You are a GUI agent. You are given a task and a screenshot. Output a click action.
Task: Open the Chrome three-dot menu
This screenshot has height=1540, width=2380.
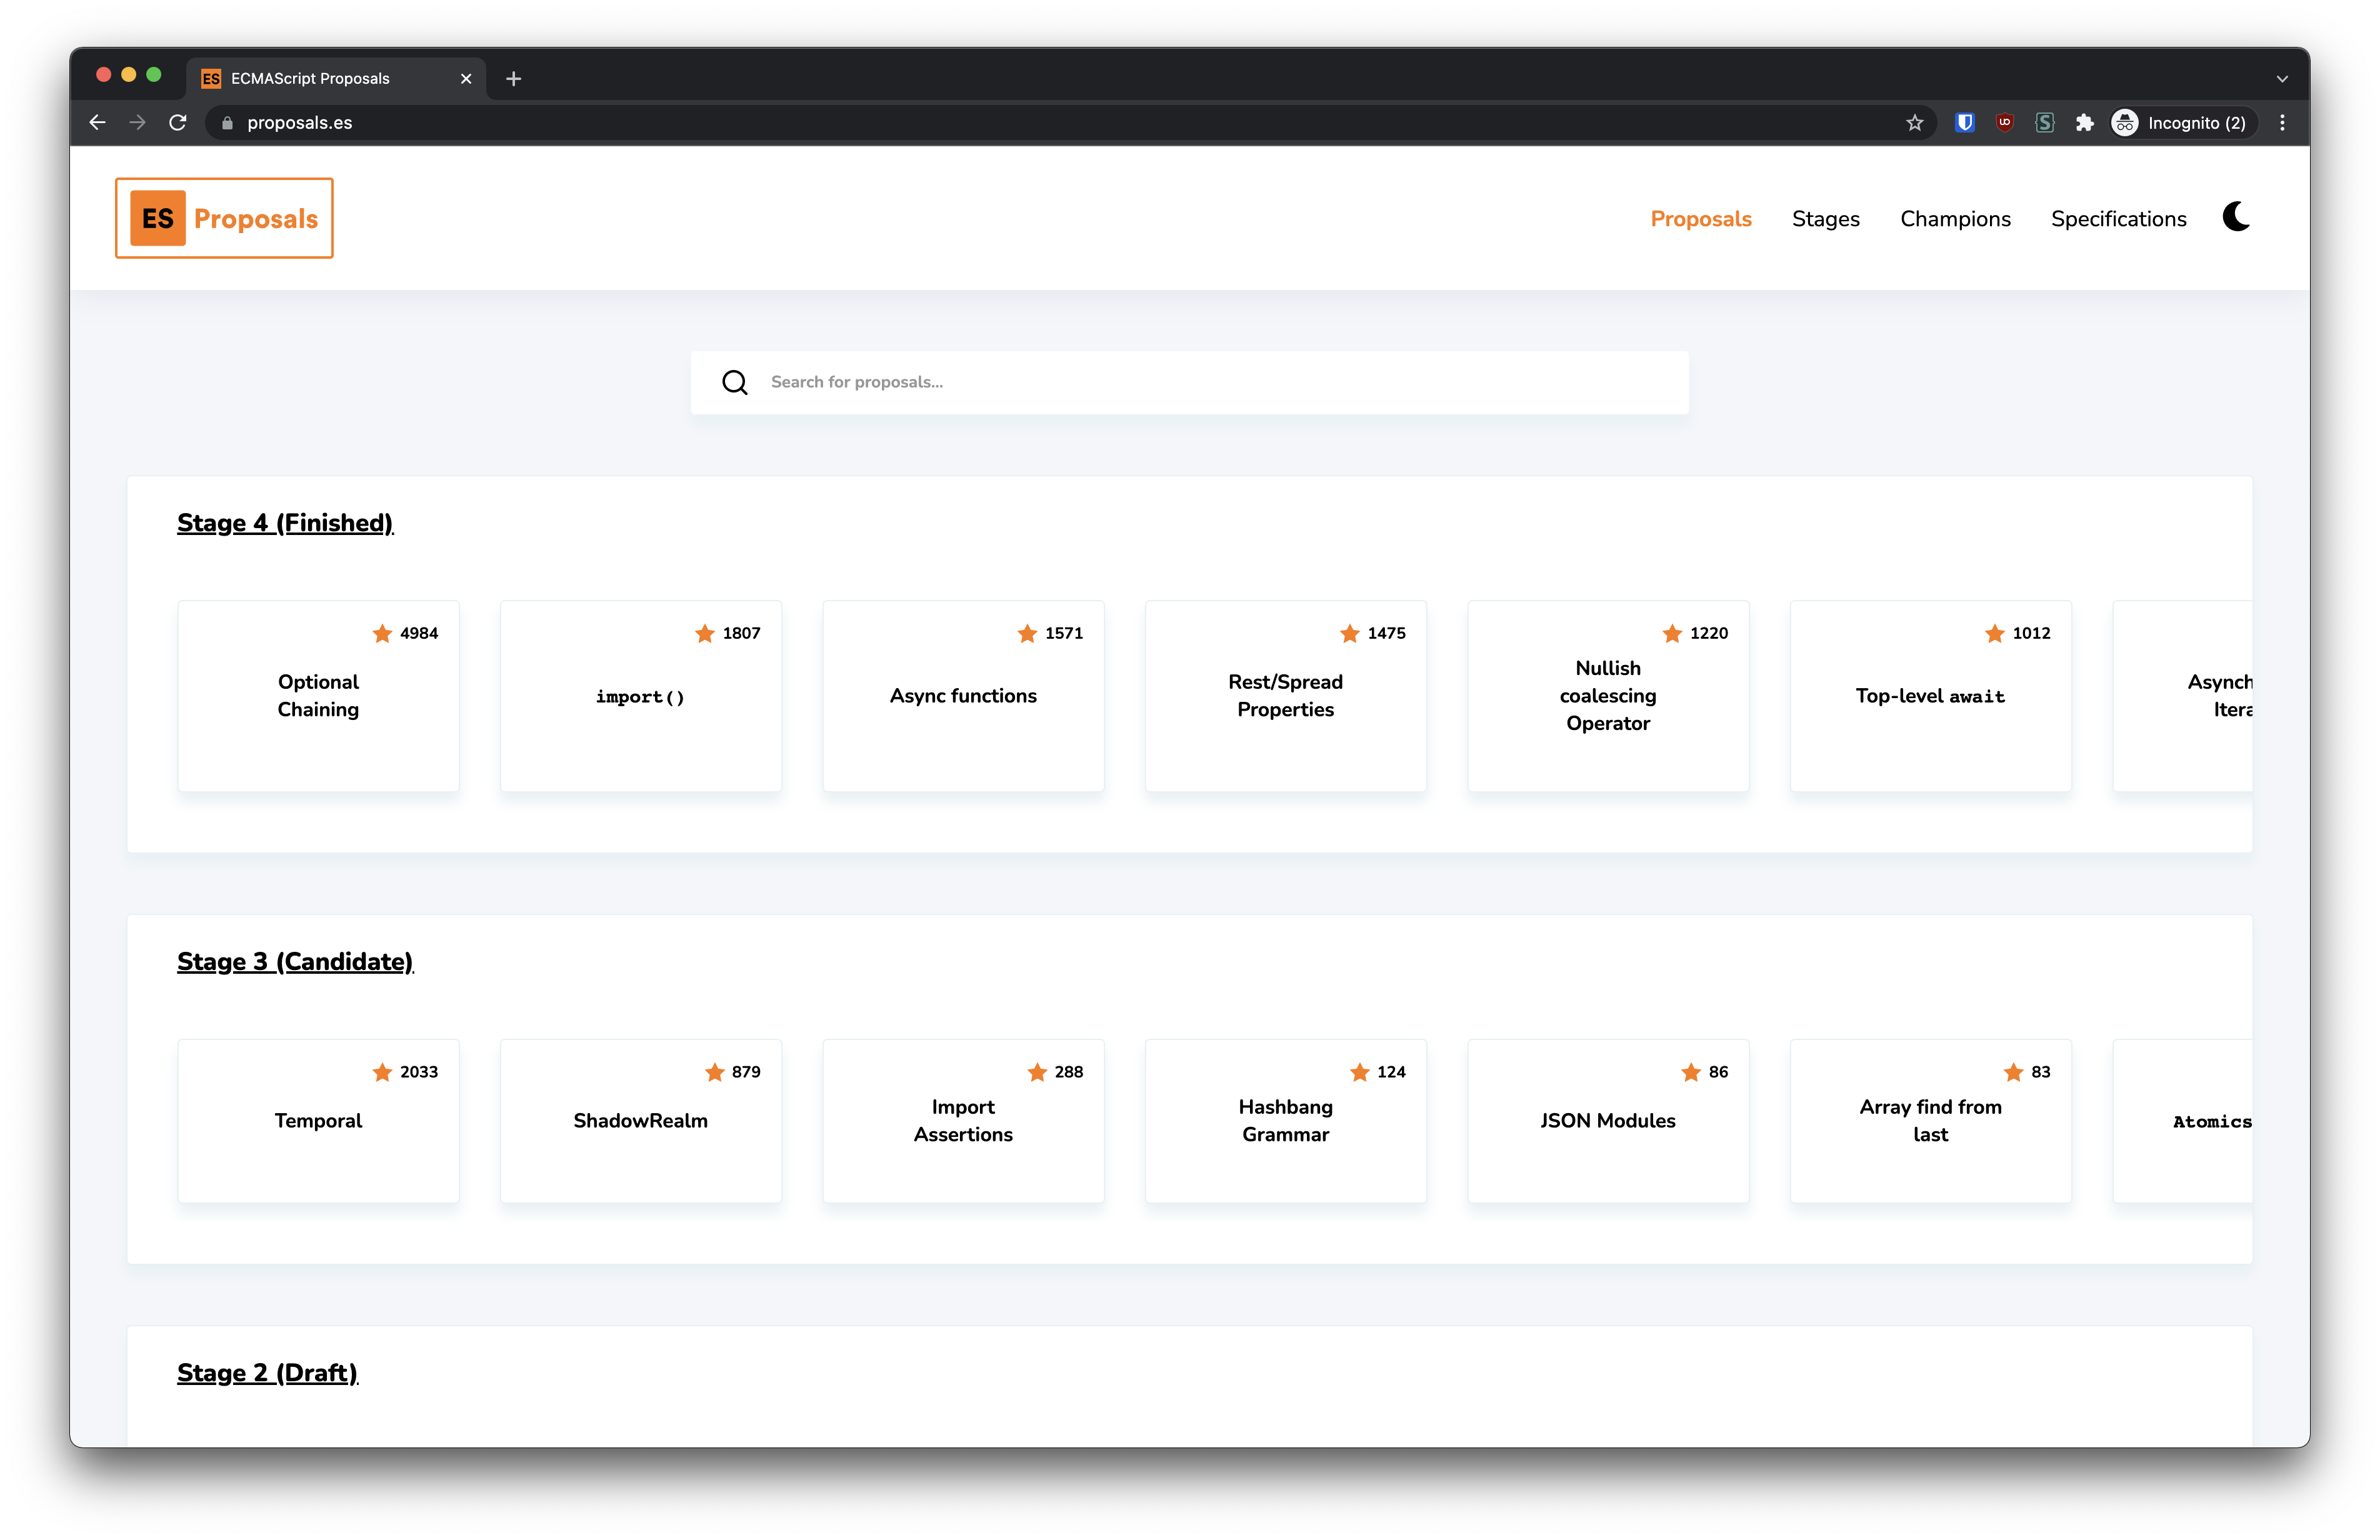coord(2282,122)
